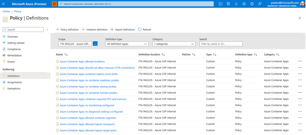The height and width of the screenshot is (135, 306).
Task: Expand the Definition type dropdown
Action: pyautogui.click(x=127, y=44)
